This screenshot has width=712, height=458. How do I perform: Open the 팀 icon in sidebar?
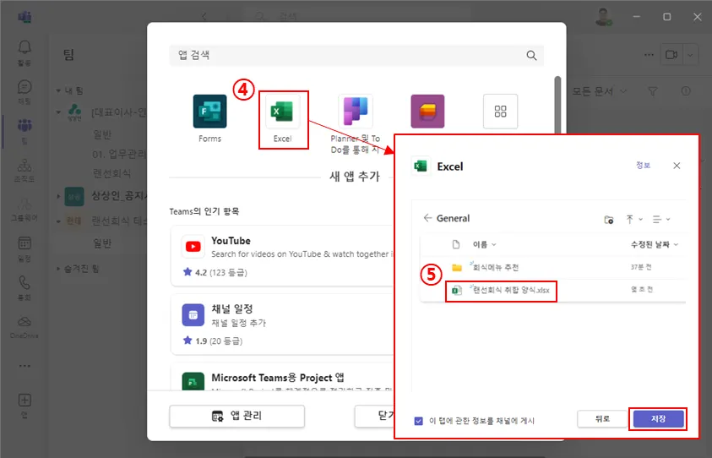click(x=24, y=131)
